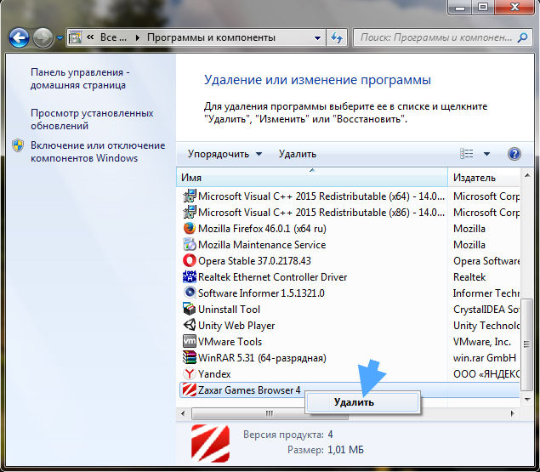Click 'Программы и компоненты' in the address bar

click(x=211, y=37)
